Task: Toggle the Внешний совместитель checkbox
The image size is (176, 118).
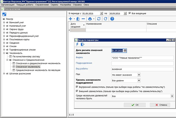Action: point(77,91)
